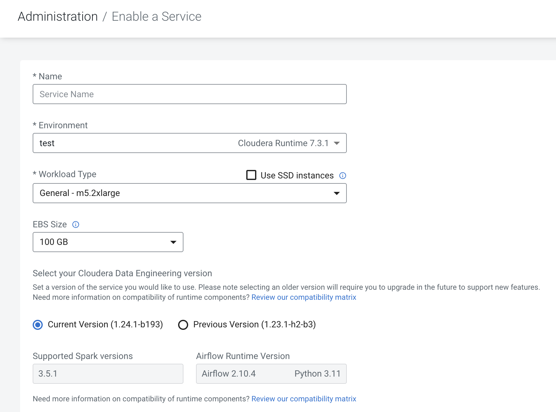Click the Use SSD instances info icon
Screen dimensions: 556x412
343,176
